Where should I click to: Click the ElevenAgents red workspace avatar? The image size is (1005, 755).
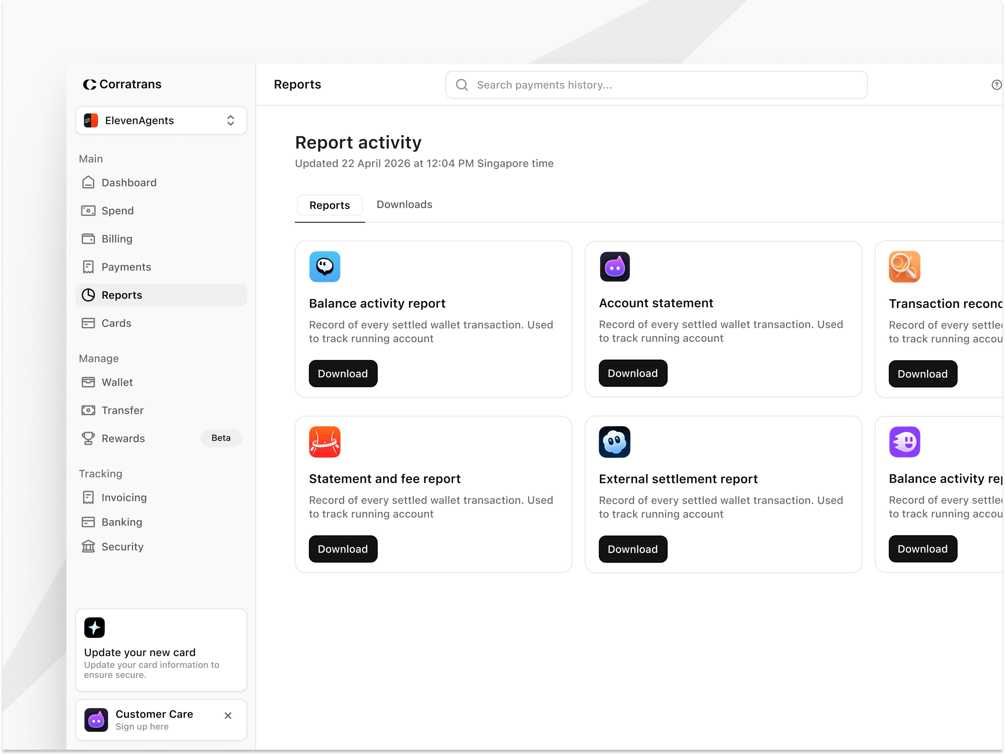coord(91,120)
